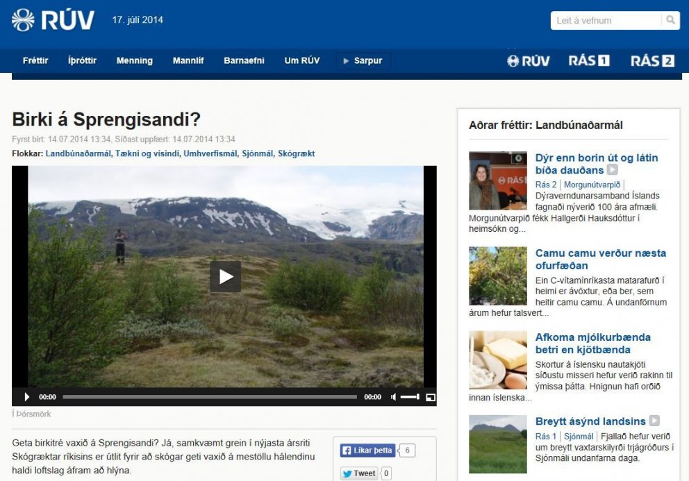Play the video using the center play overlay
The height and width of the screenshot is (481, 689).
click(224, 276)
